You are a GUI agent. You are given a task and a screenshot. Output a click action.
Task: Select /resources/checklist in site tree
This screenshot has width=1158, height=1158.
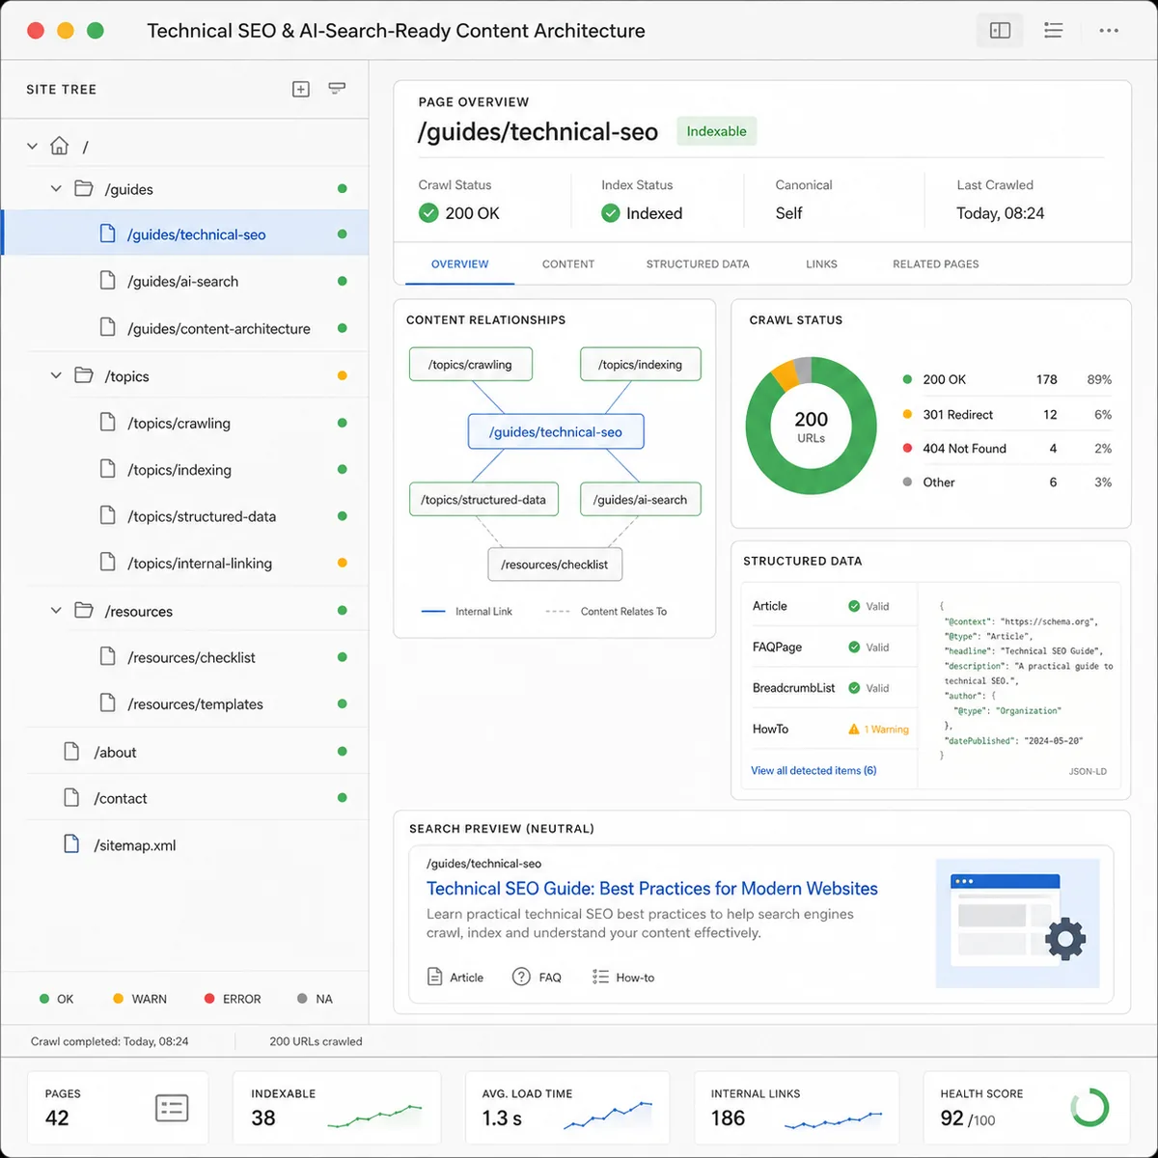184,657
